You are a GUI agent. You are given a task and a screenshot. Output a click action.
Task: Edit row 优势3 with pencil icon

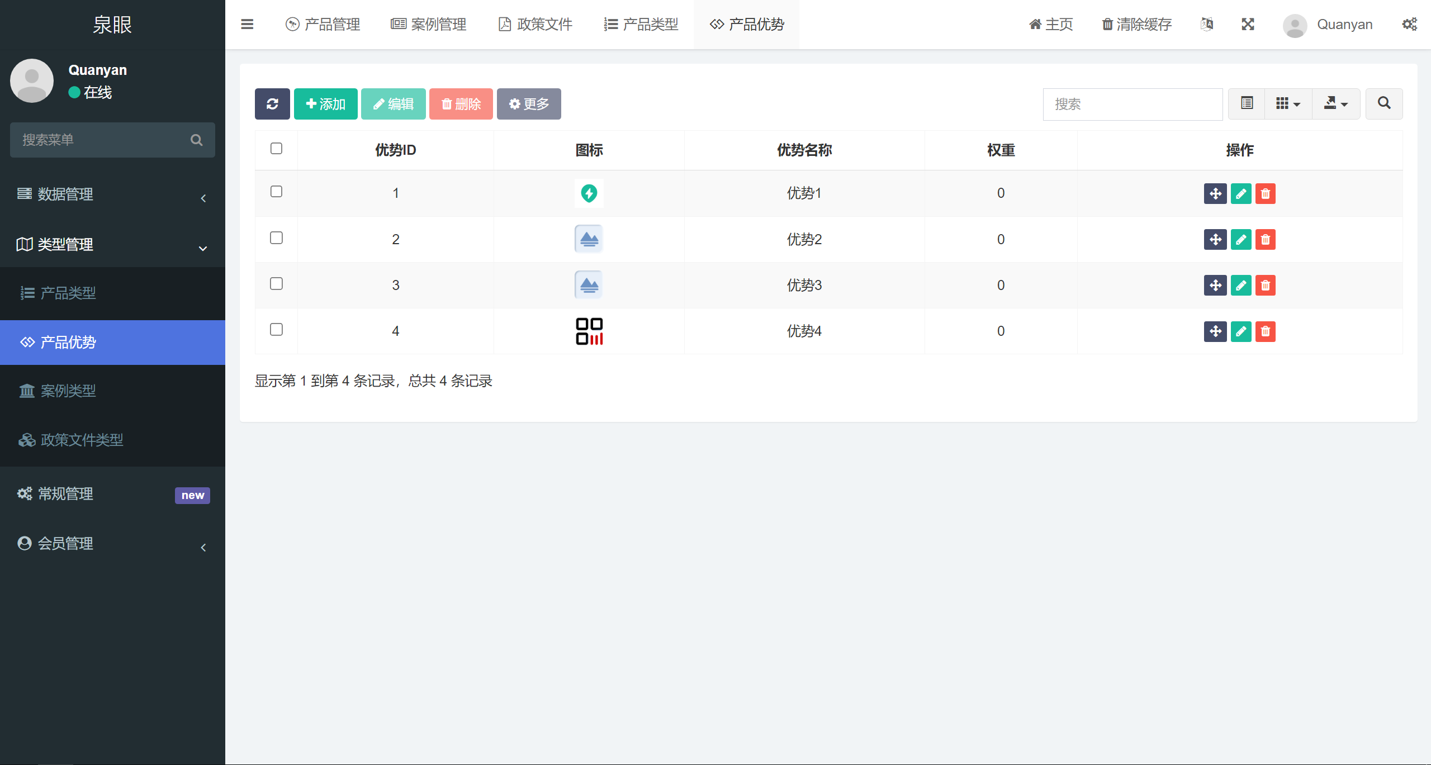click(1241, 286)
